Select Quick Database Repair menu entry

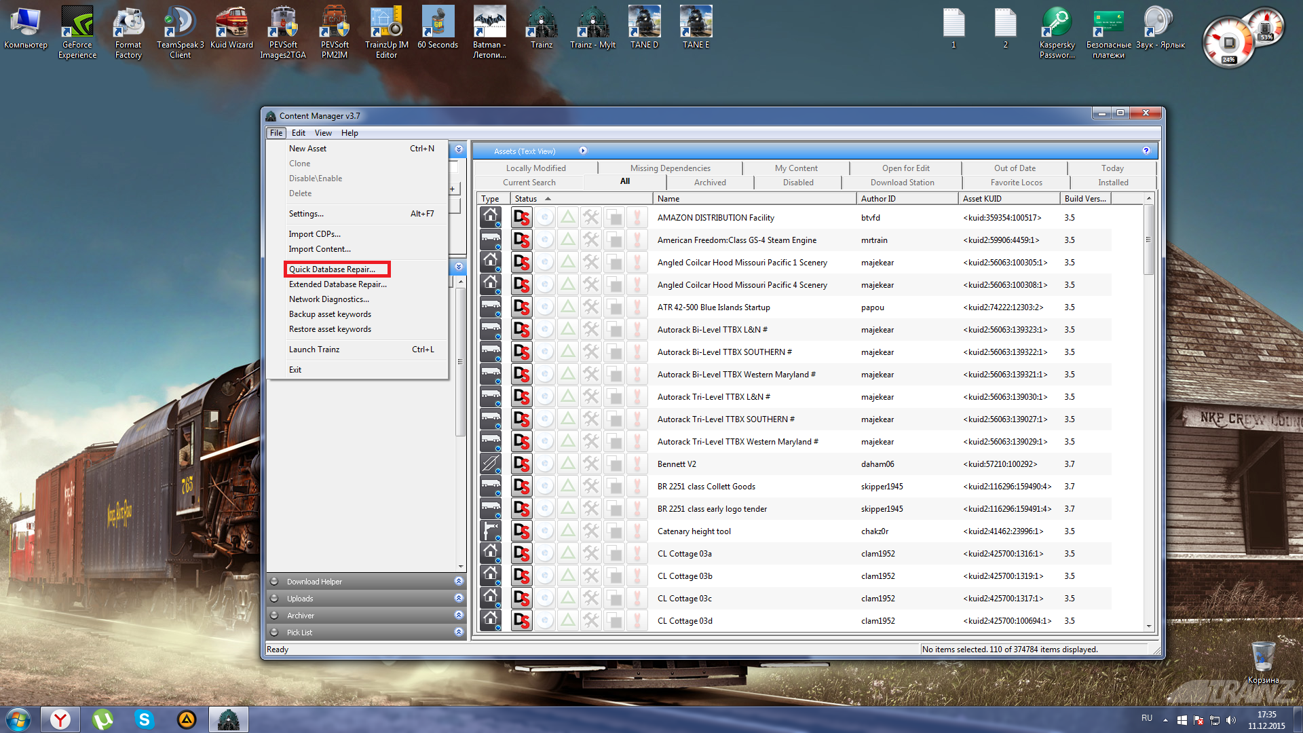(x=332, y=269)
